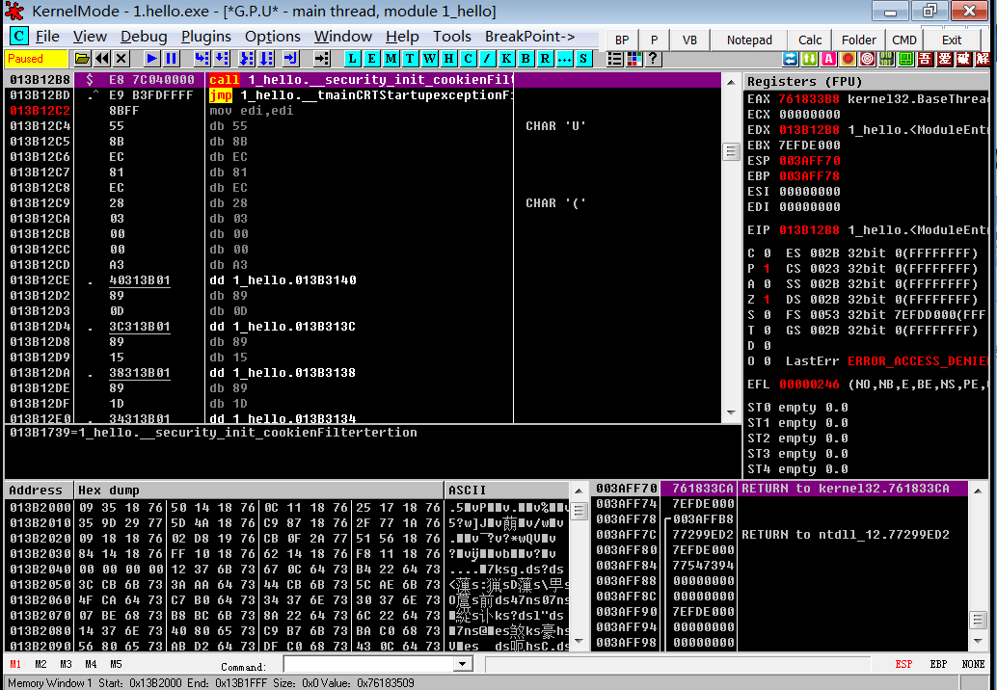Click the VB button
The image size is (997, 690).
689,40
